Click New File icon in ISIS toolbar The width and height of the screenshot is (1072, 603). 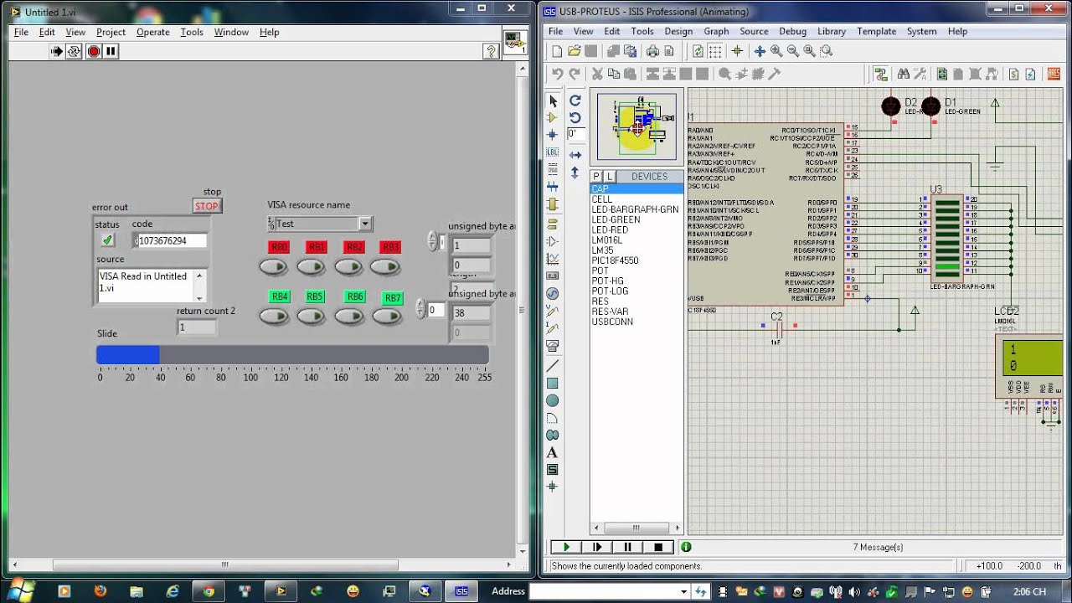coord(557,51)
